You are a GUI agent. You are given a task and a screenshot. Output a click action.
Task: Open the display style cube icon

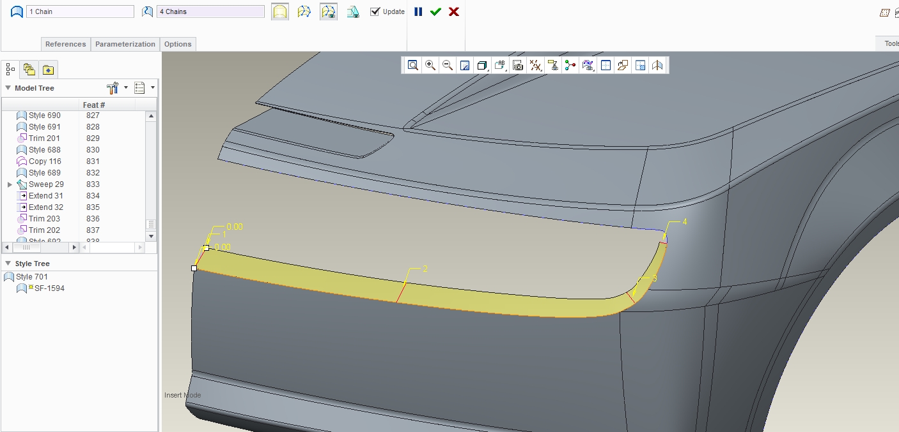click(483, 65)
